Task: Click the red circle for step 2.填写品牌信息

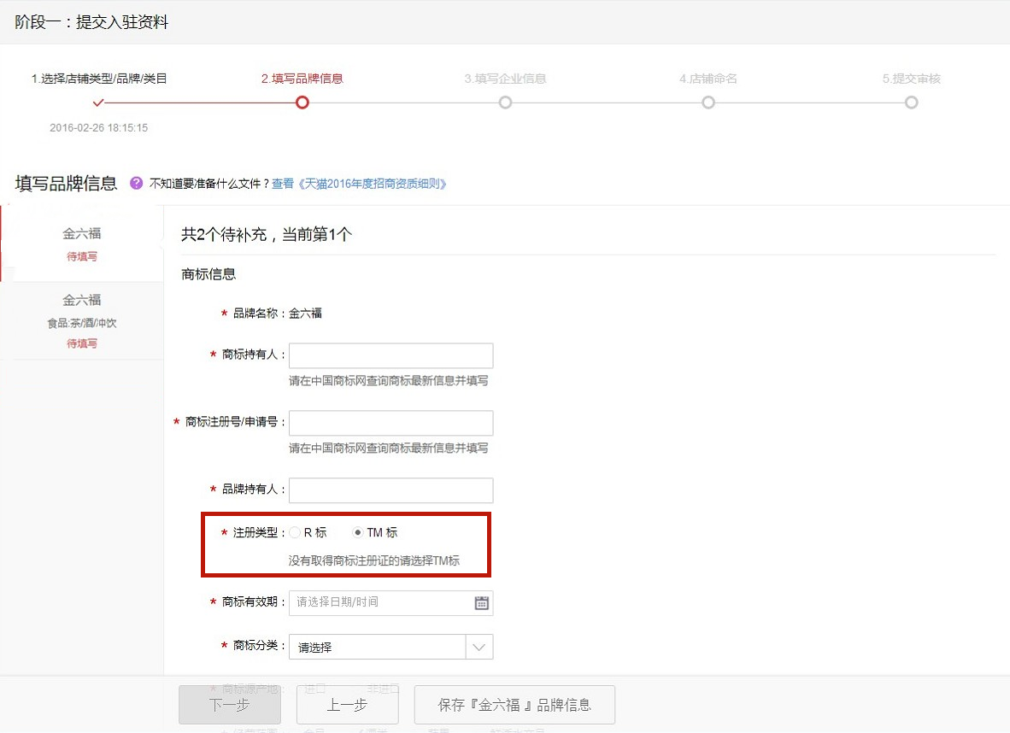Action: click(302, 103)
